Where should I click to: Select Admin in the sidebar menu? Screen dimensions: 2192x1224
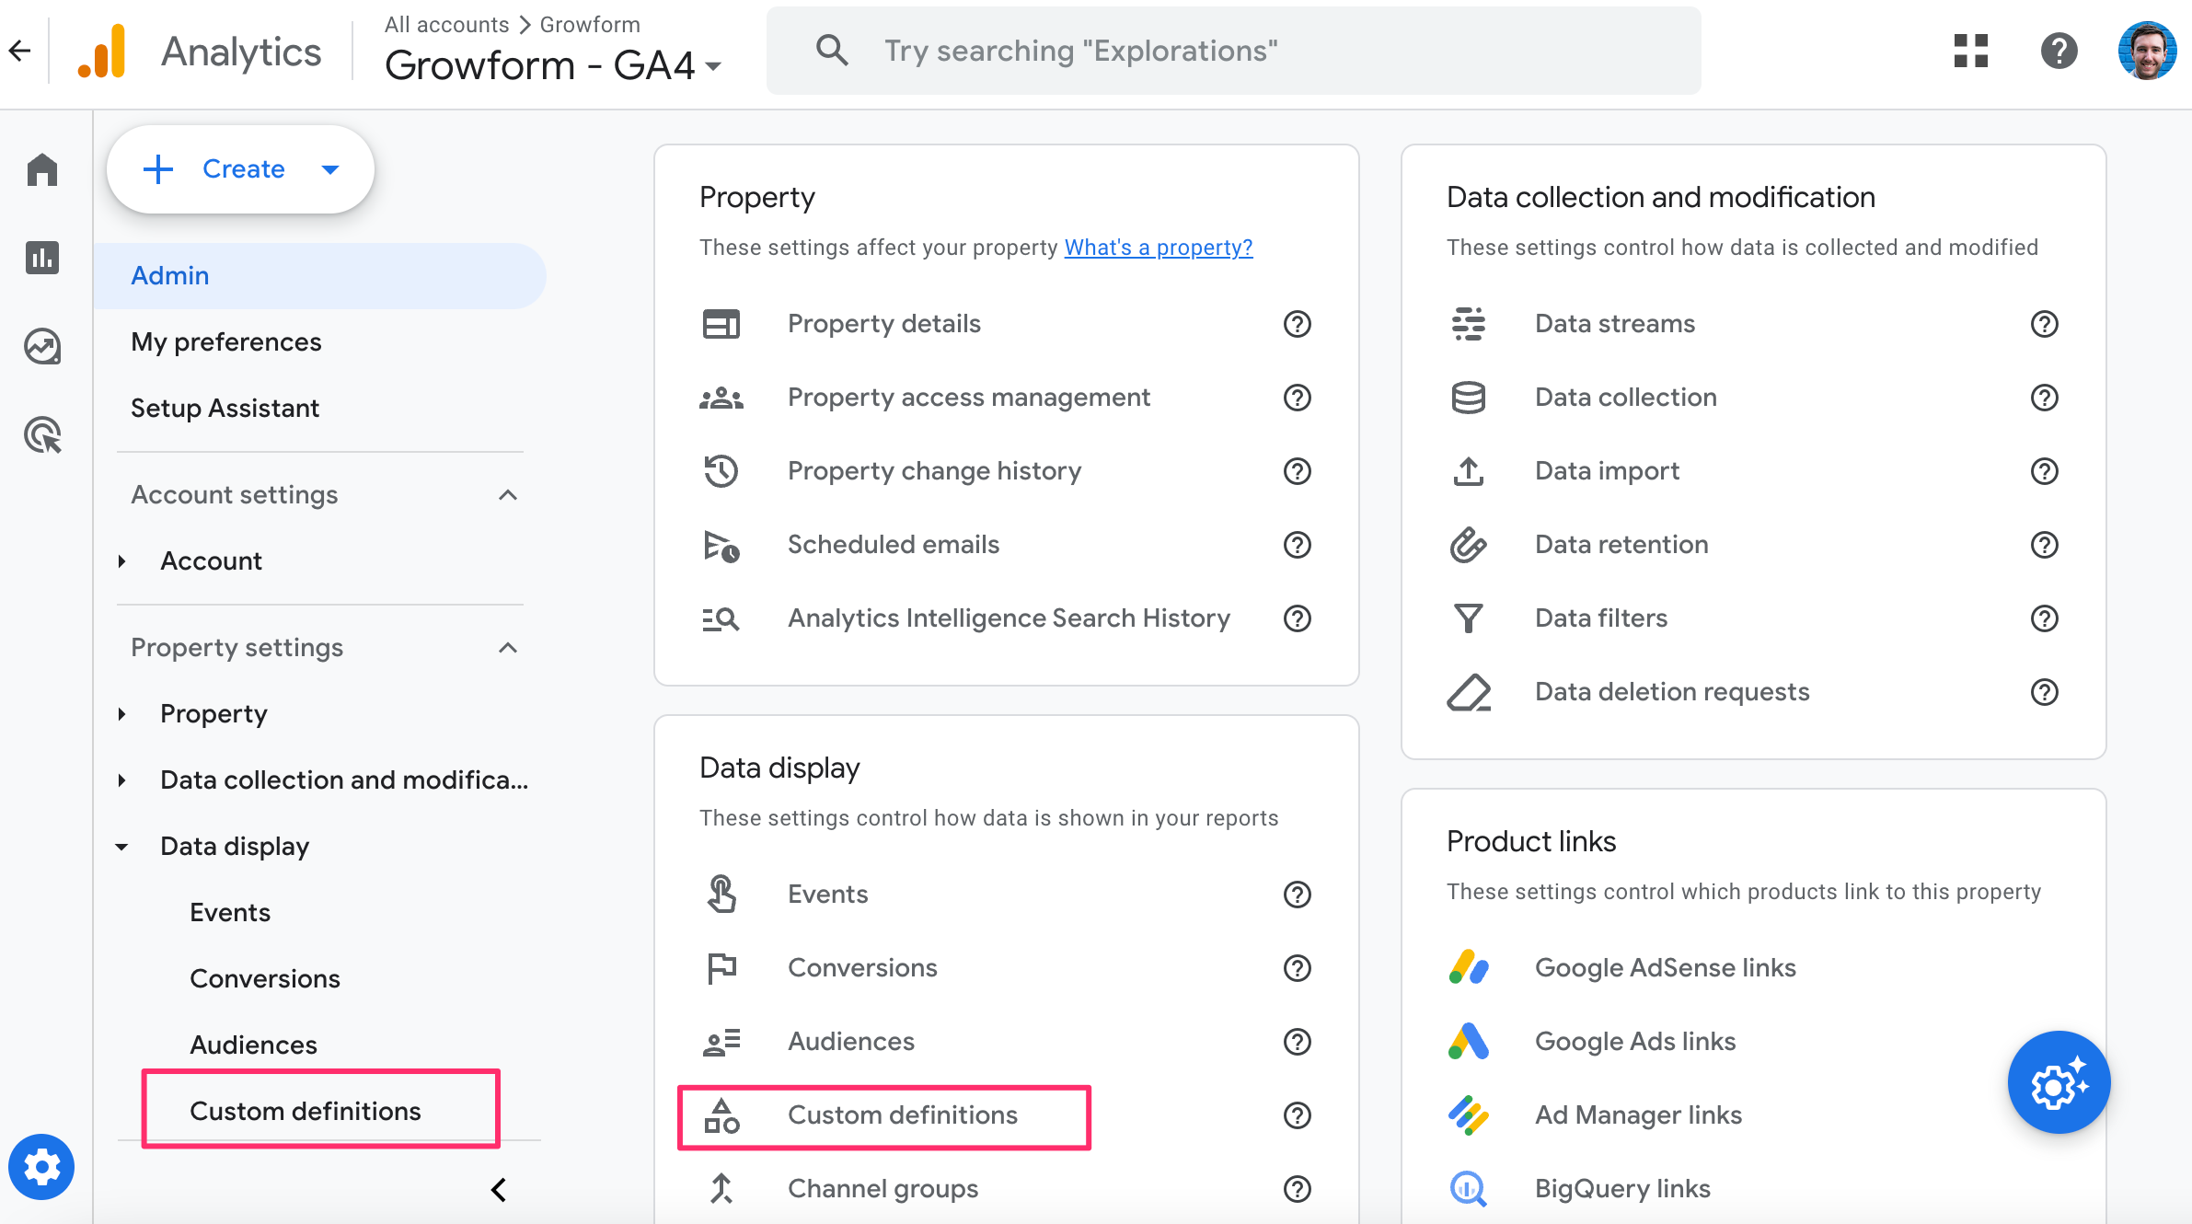click(x=320, y=276)
